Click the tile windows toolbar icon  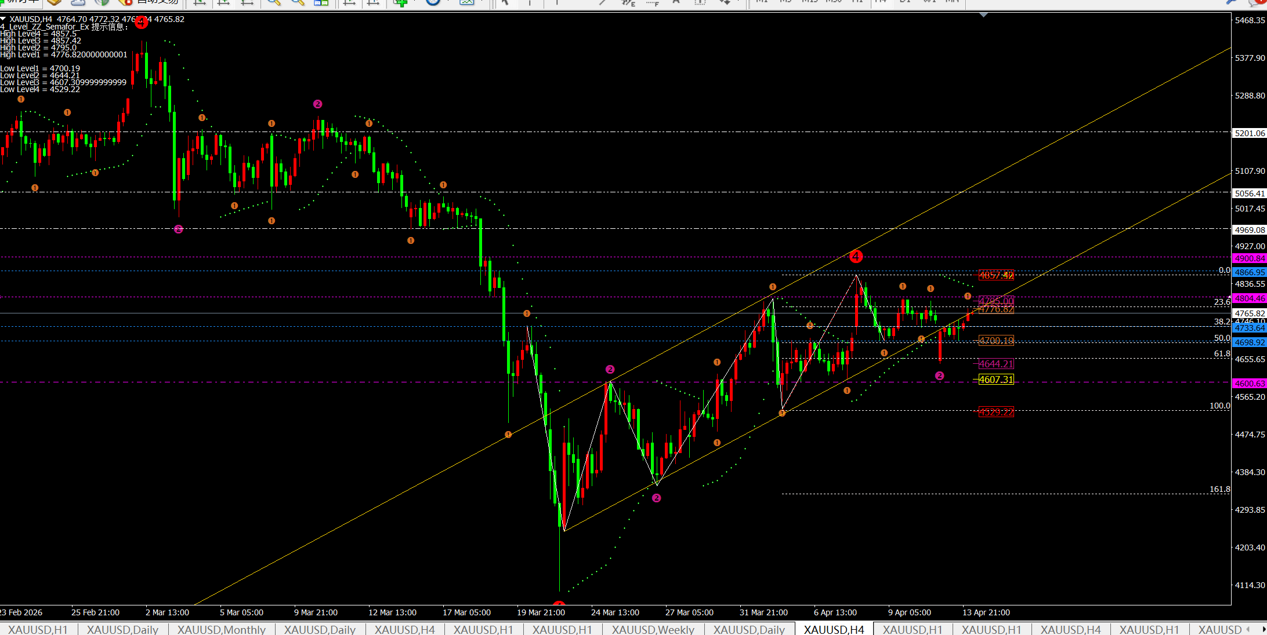[321, 2]
